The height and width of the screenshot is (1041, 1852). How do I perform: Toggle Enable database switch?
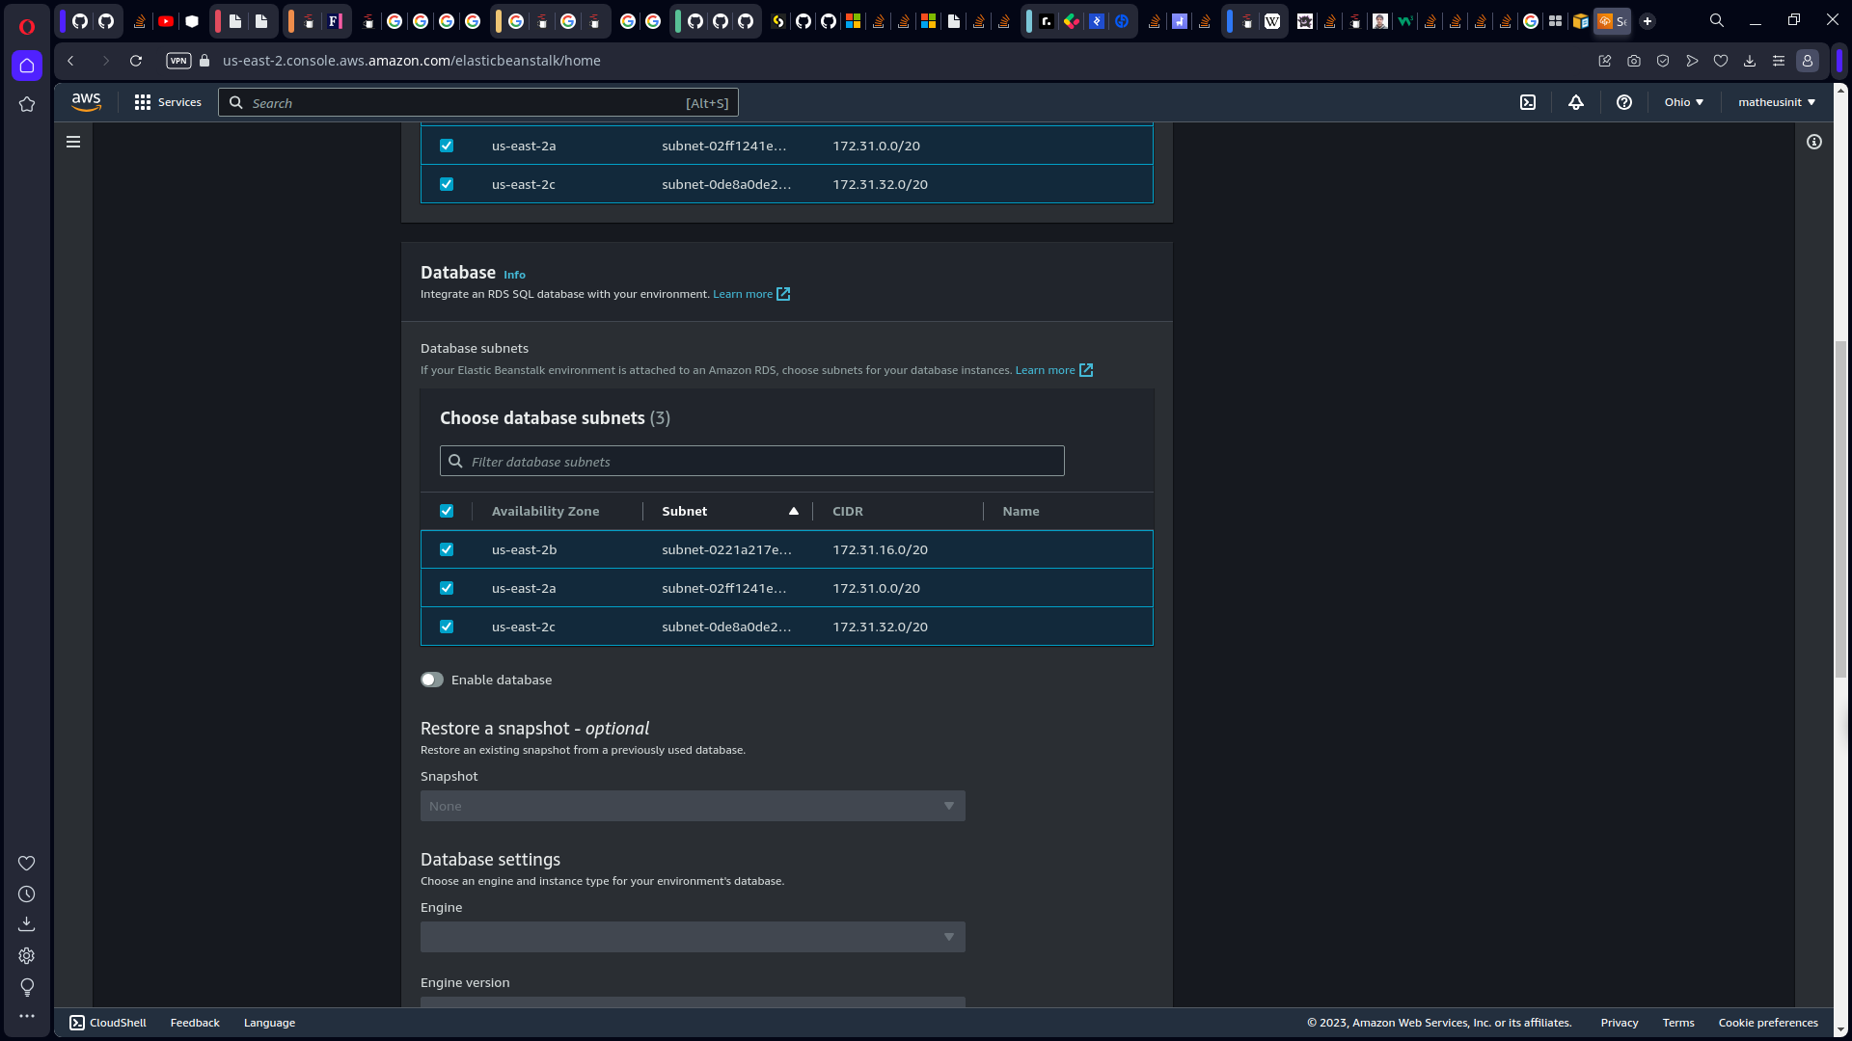tap(432, 680)
